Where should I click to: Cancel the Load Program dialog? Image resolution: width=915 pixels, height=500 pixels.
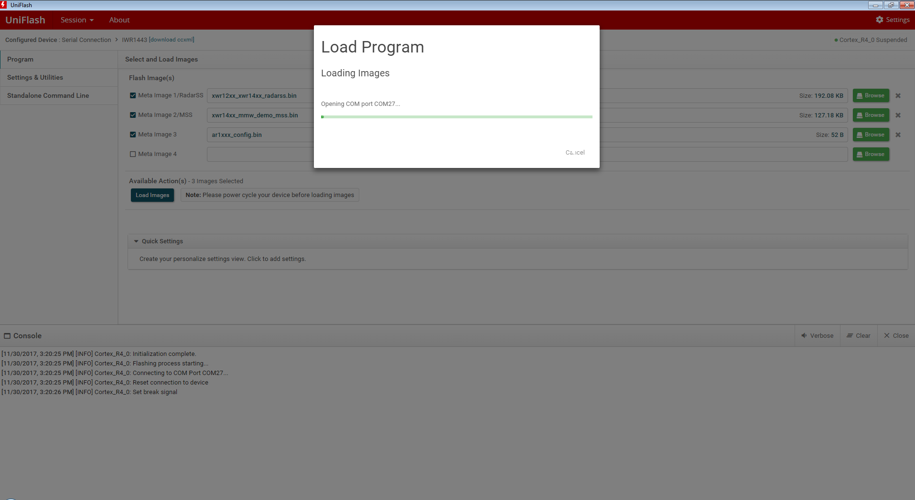click(575, 153)
